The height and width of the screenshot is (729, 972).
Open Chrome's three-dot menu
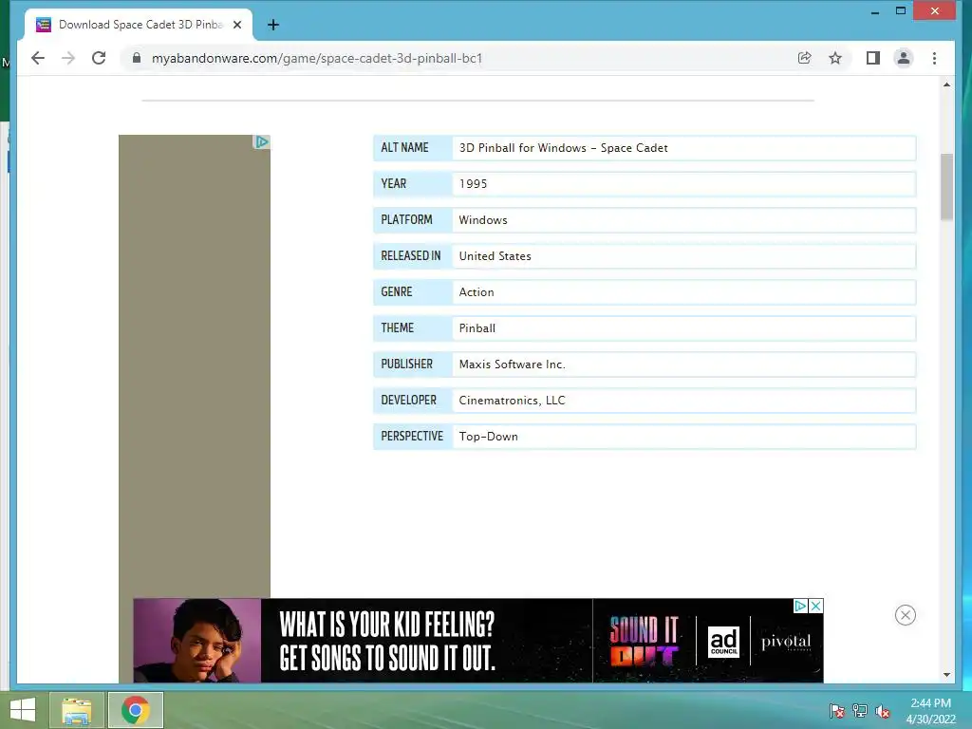(934, 58)
